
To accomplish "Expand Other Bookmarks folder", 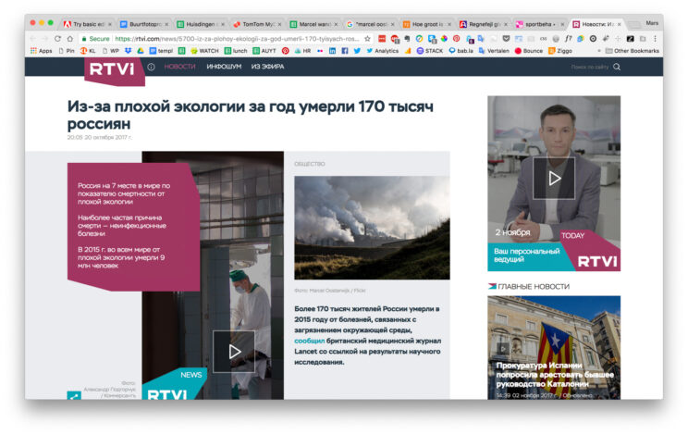I will (x=630, y=51).
